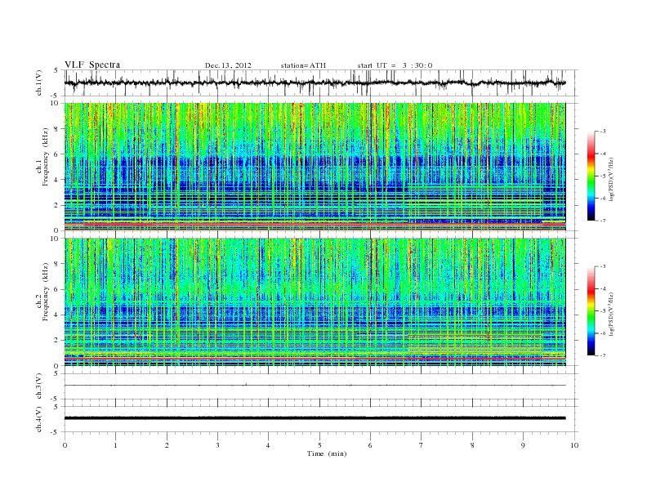Click the color bar beside ch.1 spectrogram

tap(591, 176)
